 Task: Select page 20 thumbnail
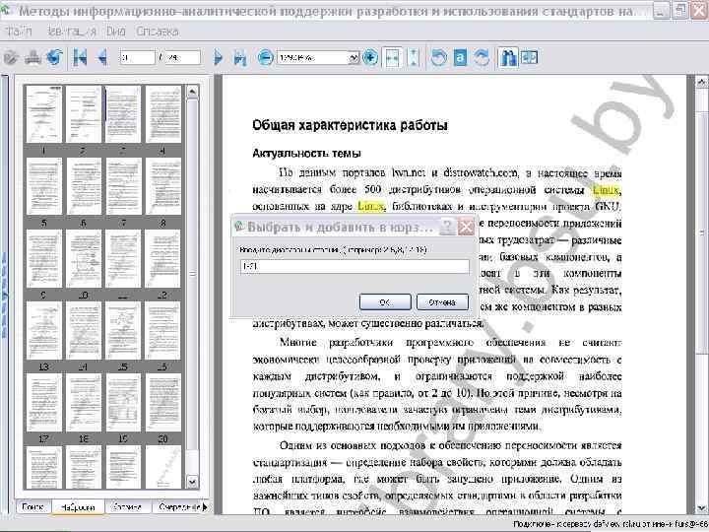pyautogui.click(x=163, y=403)
